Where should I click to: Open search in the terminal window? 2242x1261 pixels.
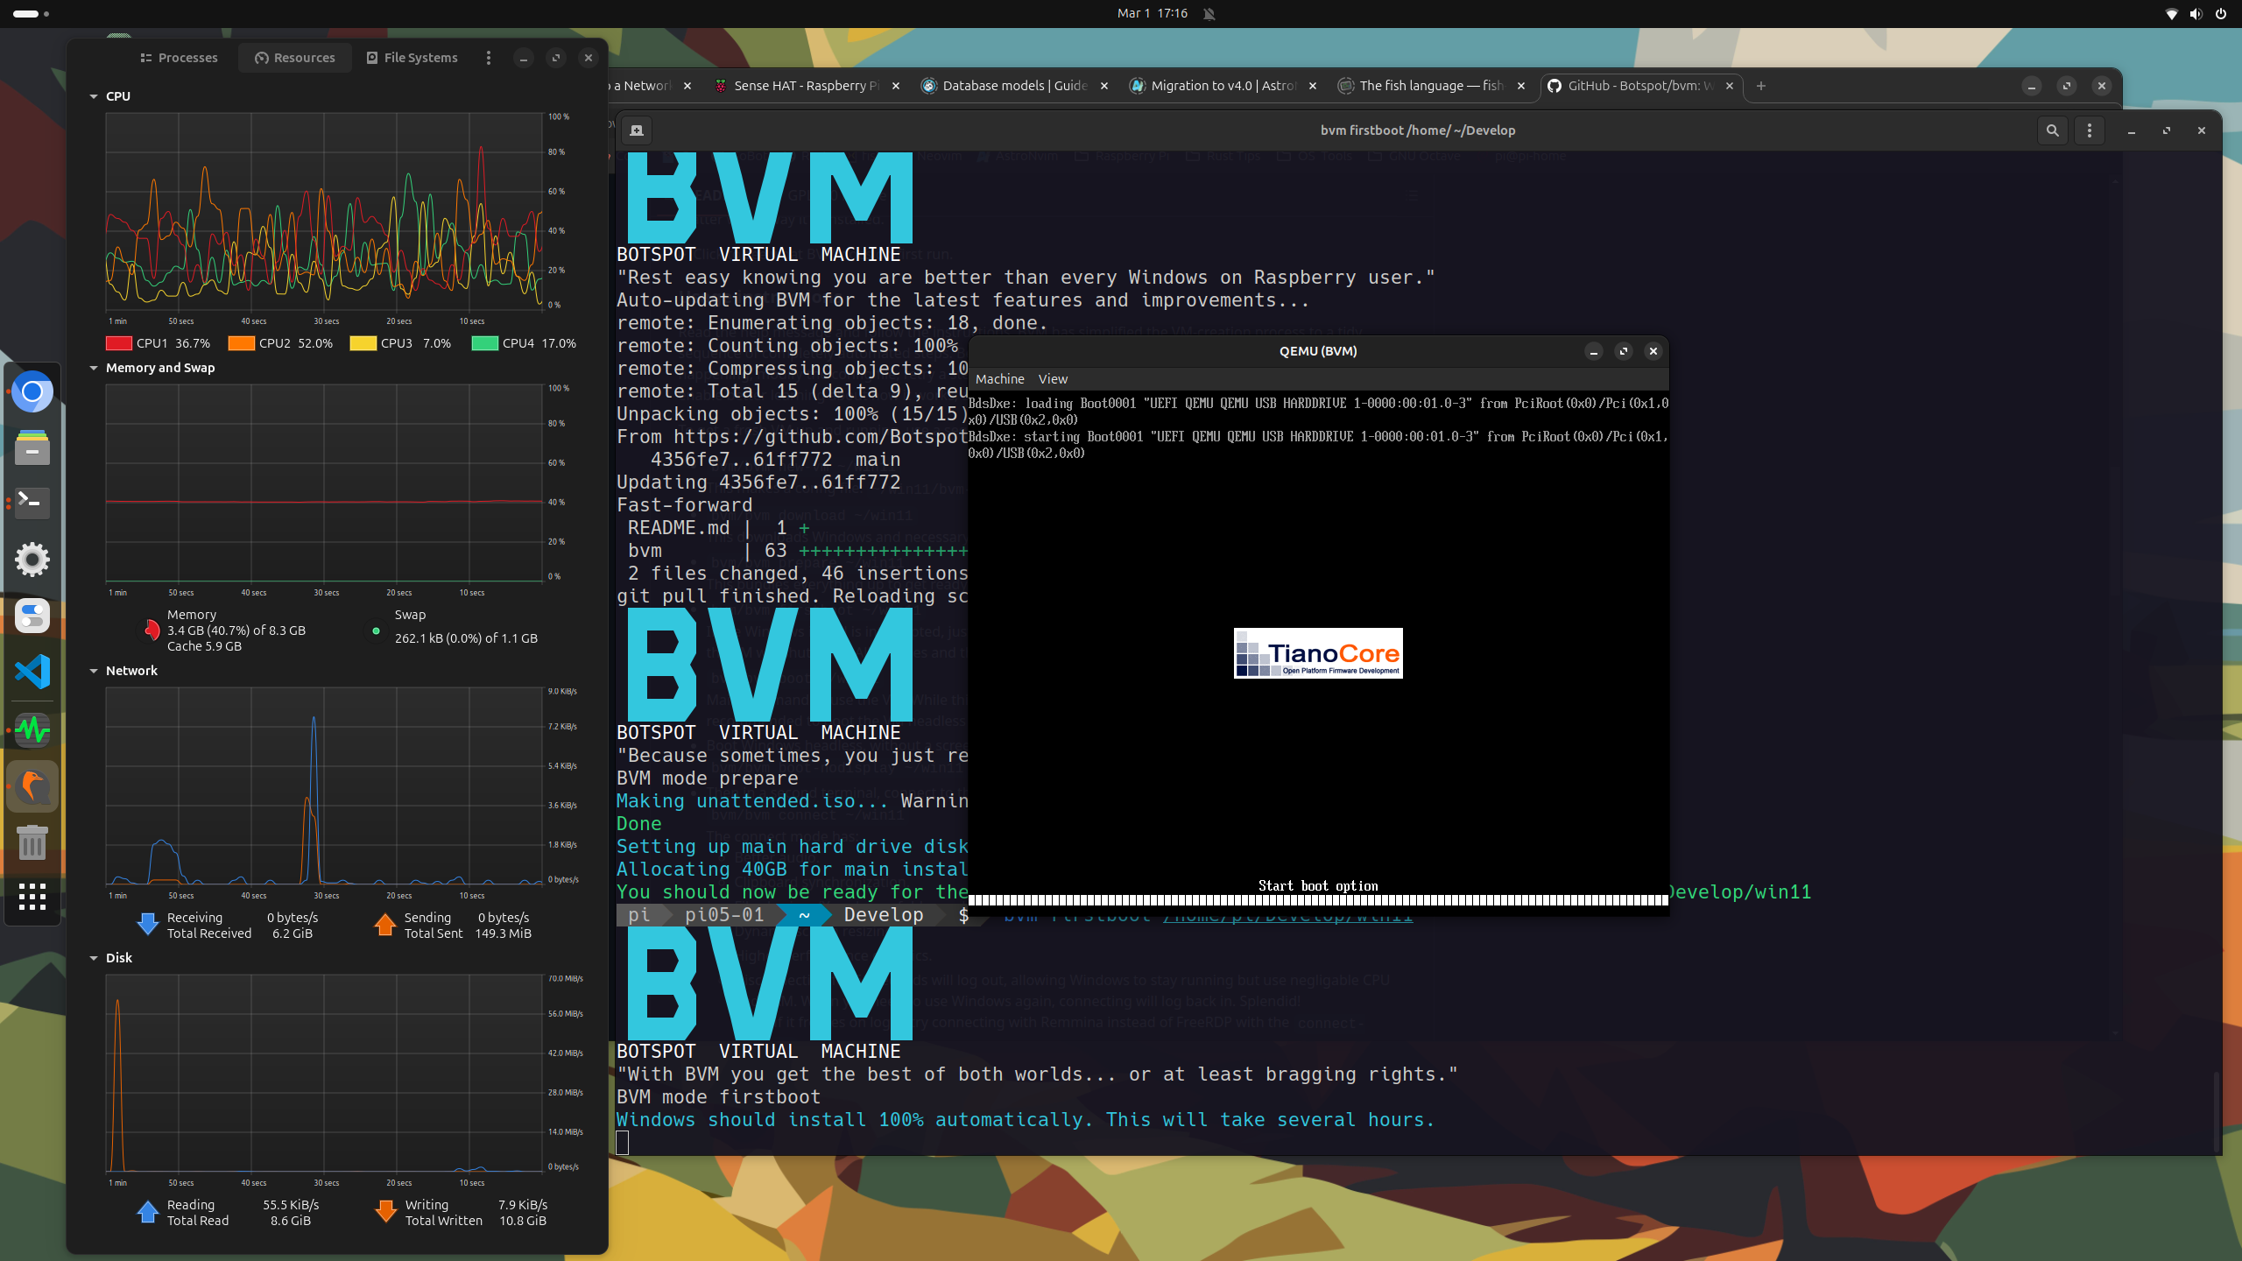pyautogui.click(x=2052, y=130)
